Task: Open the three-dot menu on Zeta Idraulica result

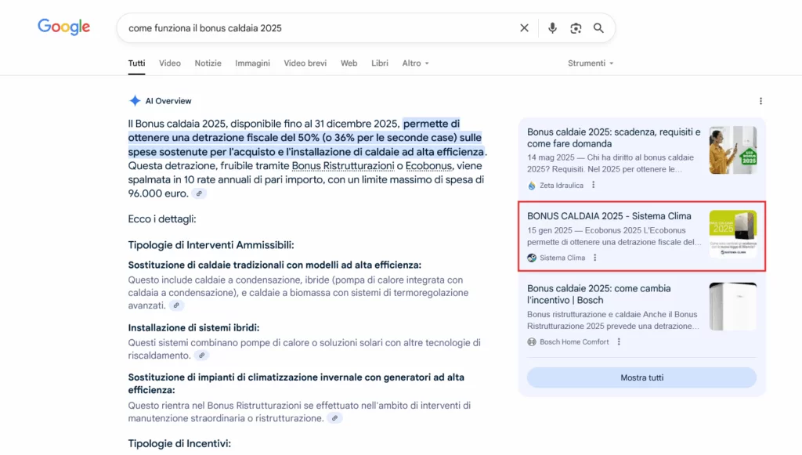Action: click(x=593, y=186)
